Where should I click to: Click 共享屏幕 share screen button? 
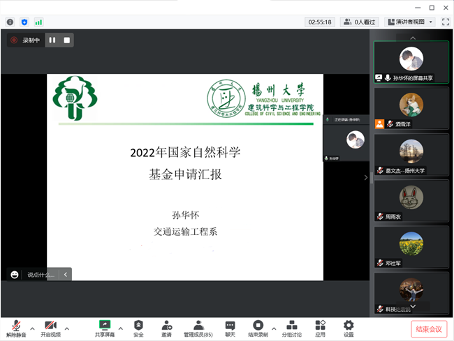point(105,328)
